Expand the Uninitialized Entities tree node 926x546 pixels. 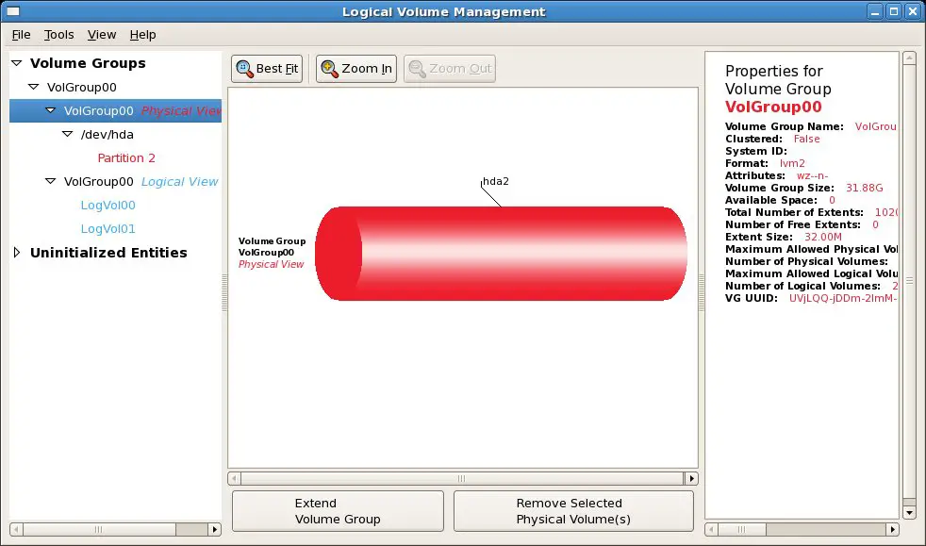pos(17,252)
